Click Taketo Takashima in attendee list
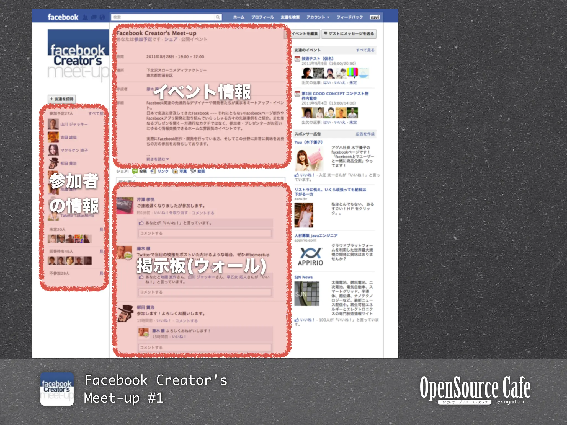The height and width of the screenshot is (425, 567). pos(77,216)
